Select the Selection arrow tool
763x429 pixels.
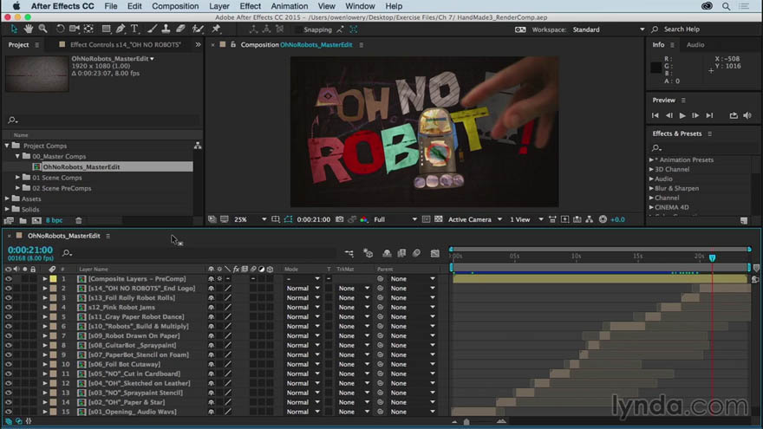coord(14,29)
